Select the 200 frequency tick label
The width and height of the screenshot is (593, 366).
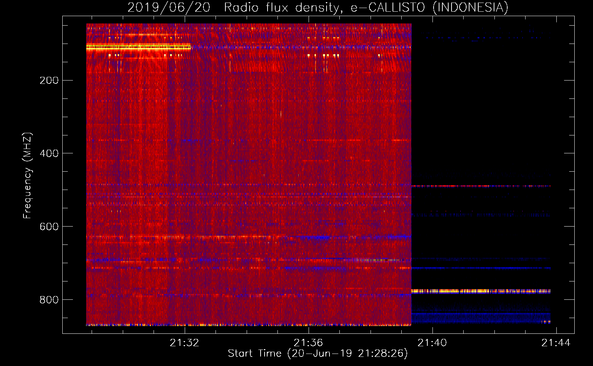(49, 80)
